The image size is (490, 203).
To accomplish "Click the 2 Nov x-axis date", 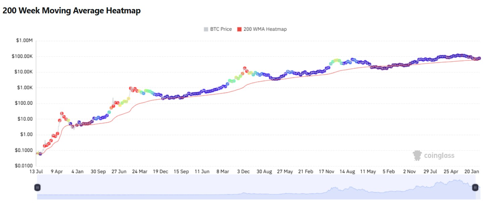I will pos(409,172).
